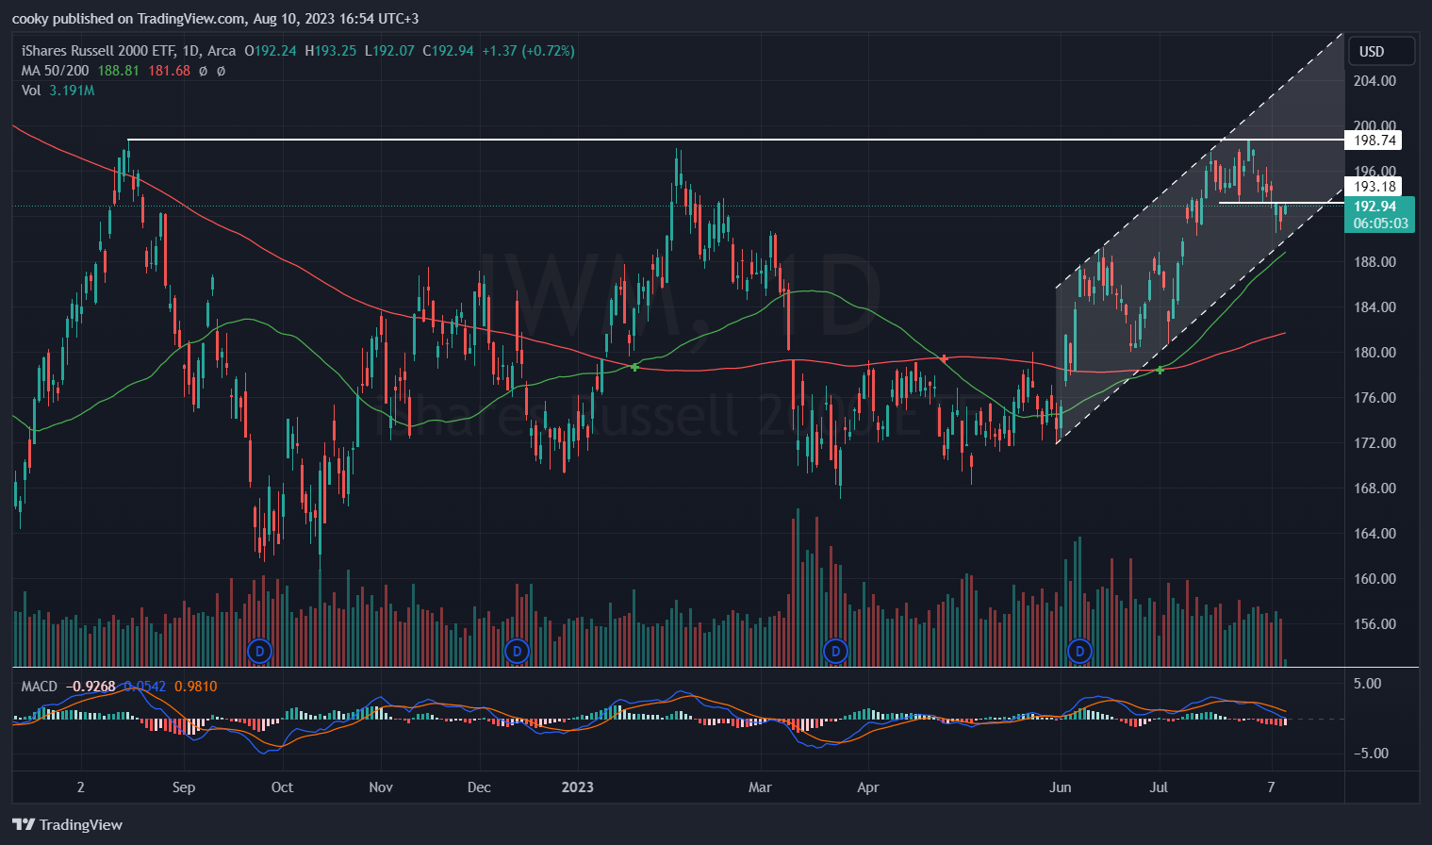The height and width of the screenshot is (845, 1432).
Task: Click the MACD signal value 0.9810
Action: point(196,687)
